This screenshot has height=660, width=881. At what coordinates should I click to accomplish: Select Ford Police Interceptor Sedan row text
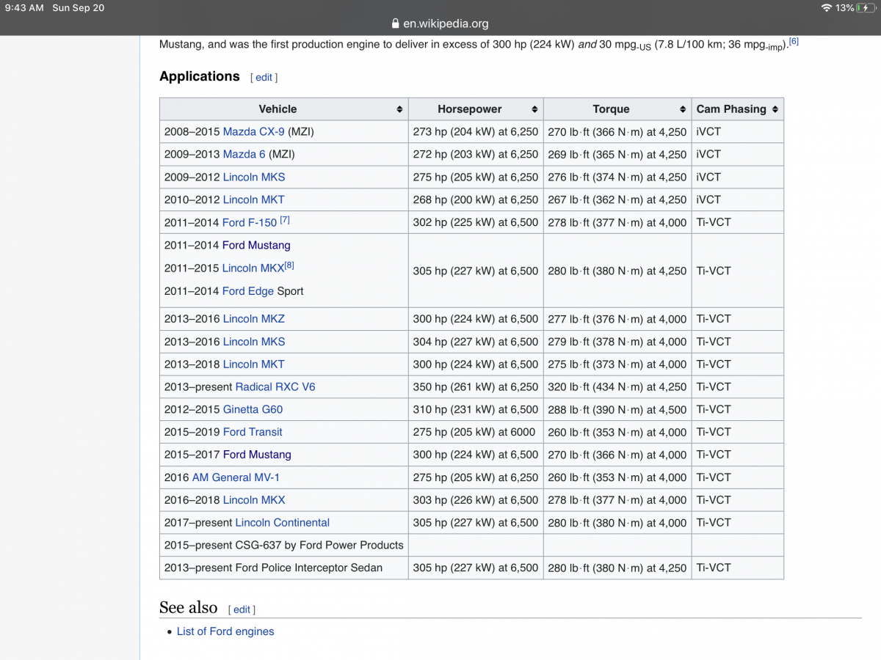click(273, 568)
